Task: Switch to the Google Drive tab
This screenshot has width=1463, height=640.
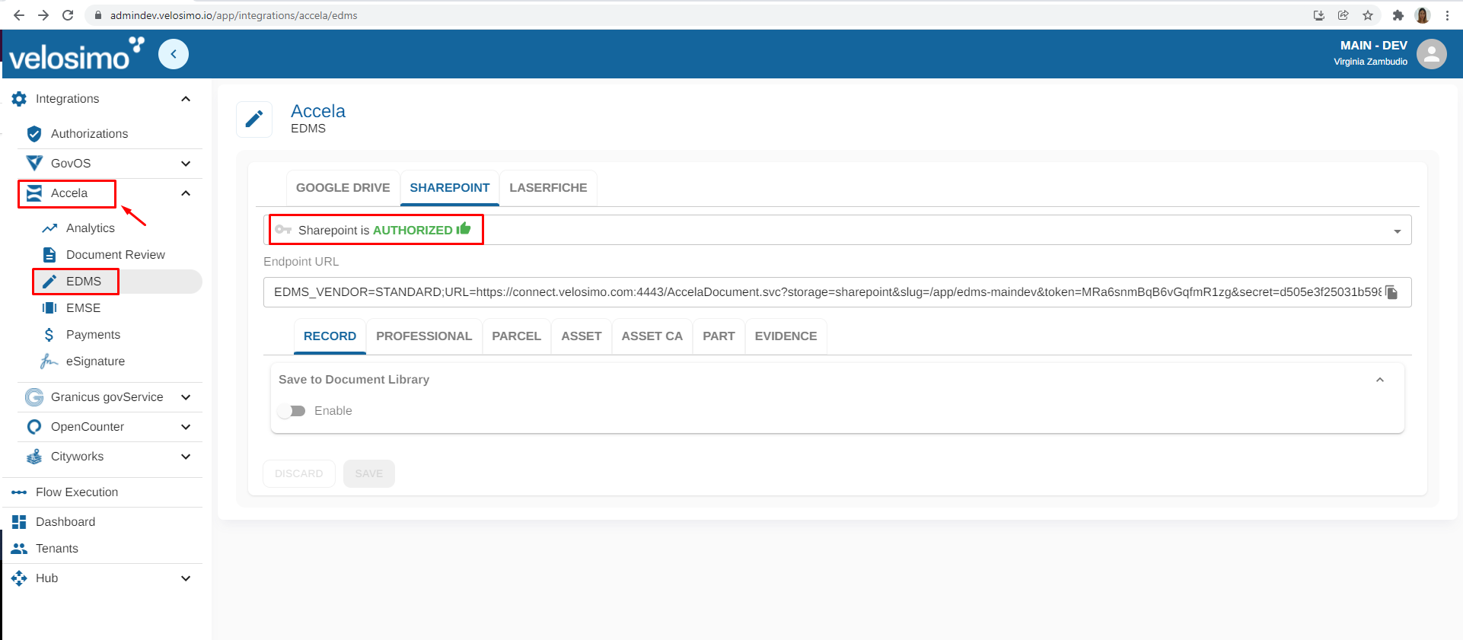Action: tap(343, 188)
